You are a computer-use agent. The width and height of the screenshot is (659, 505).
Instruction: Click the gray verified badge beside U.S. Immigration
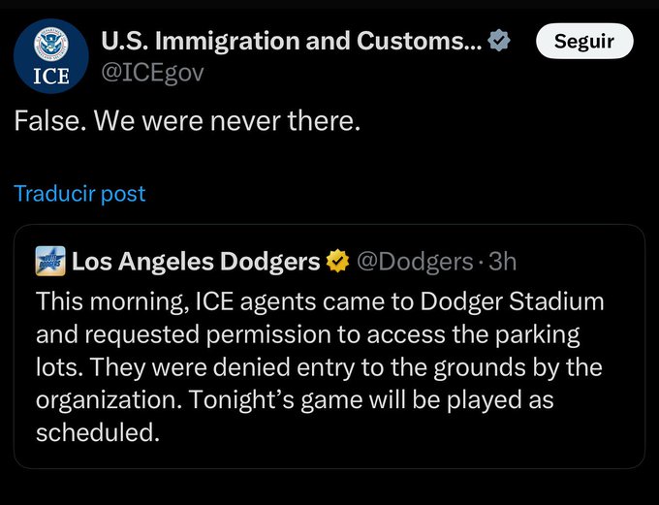[499, 41]
